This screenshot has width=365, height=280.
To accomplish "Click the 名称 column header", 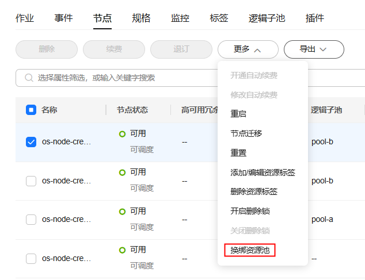I will [50, 110].
